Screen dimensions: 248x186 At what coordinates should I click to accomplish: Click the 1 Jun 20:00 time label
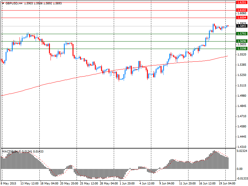127,184
